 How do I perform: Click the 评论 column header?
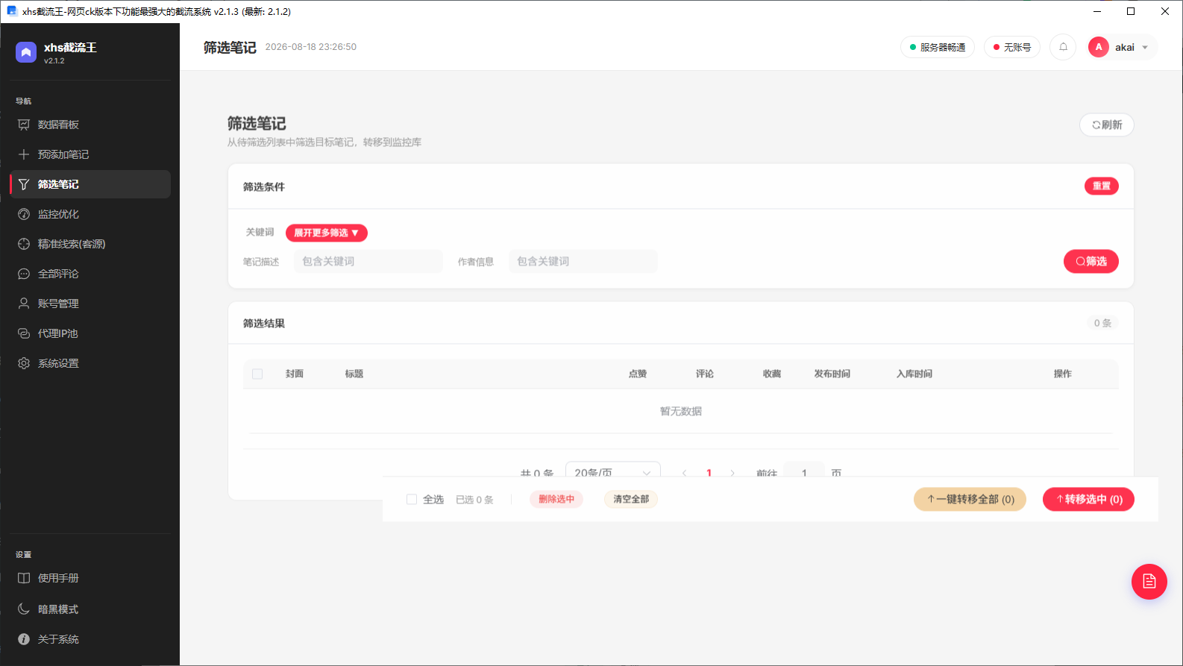tap(705, 374)
